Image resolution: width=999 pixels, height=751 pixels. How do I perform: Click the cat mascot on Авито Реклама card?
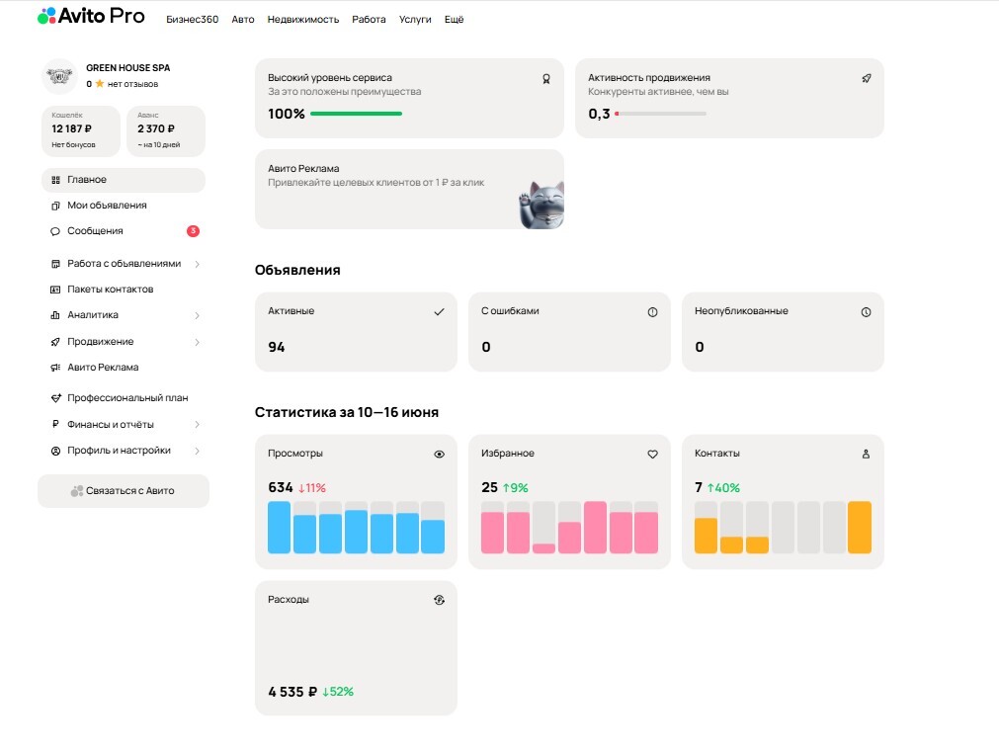pos(542,206)
